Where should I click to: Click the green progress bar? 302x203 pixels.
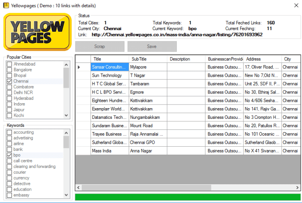point(188,197)
